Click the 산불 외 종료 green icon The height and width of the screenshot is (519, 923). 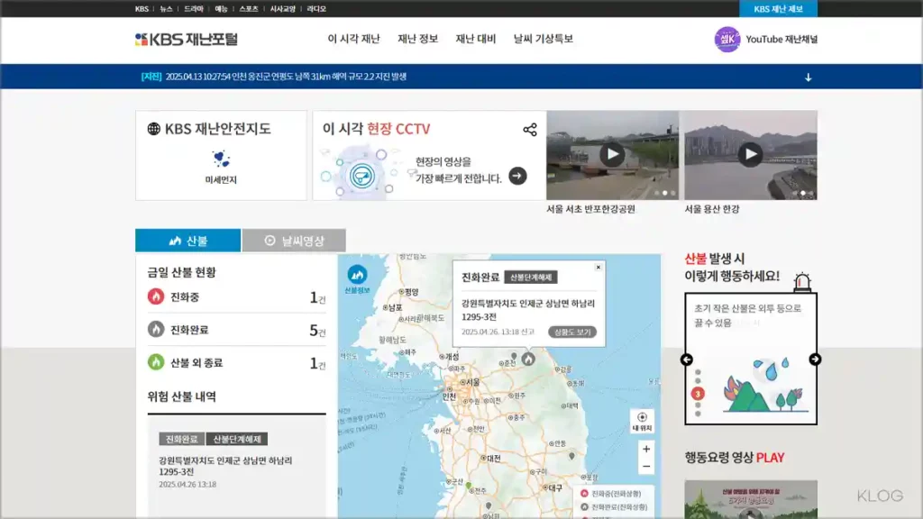(x=155, y=362)
